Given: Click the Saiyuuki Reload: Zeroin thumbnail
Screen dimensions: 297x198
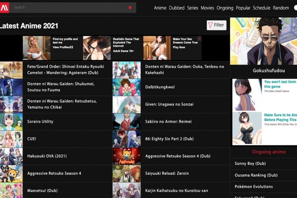Looking at the screenshot, I should (126, 174).
